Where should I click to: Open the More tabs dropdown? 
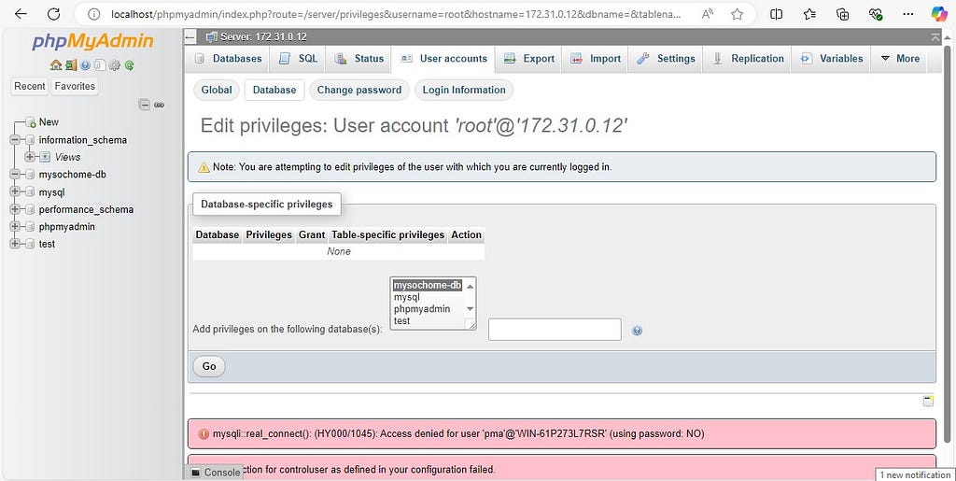(x=899, y=59)
